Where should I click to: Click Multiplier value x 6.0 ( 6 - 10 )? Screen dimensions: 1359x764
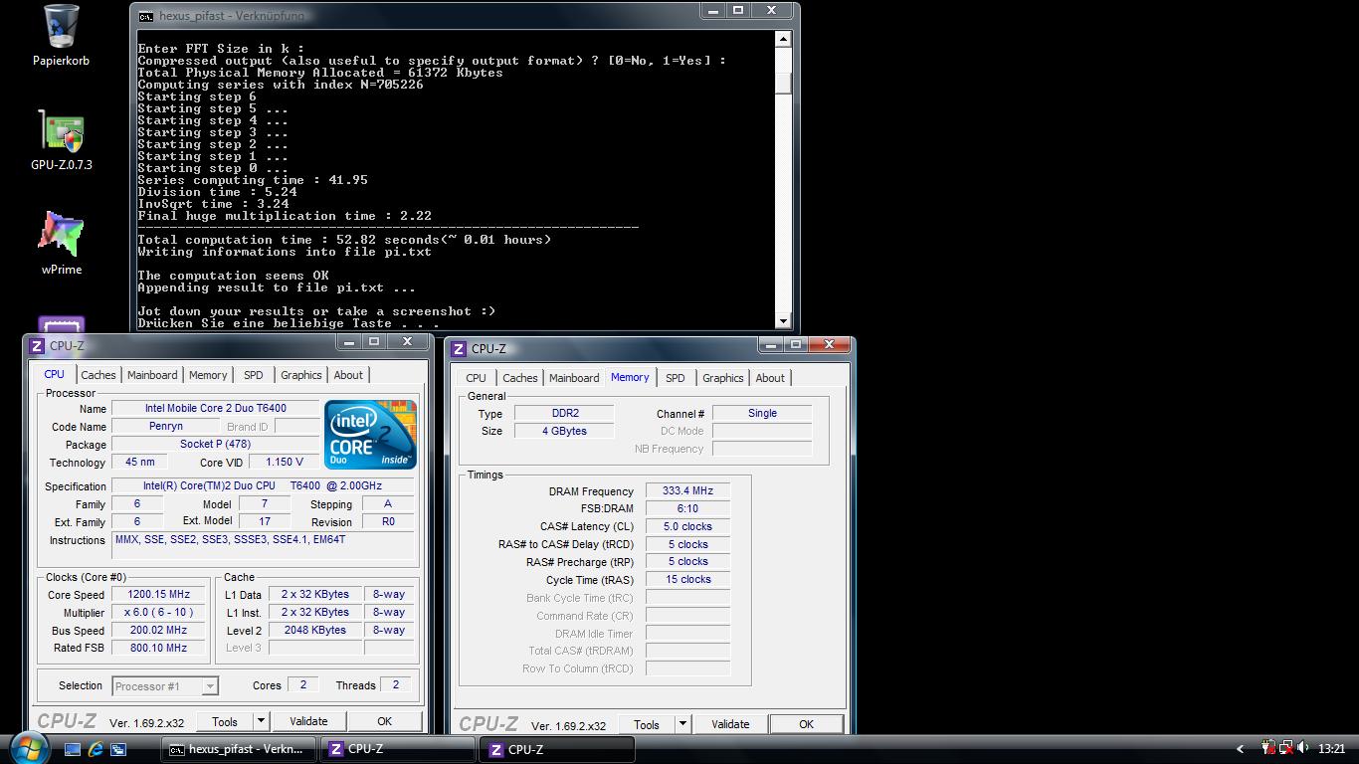156,612
